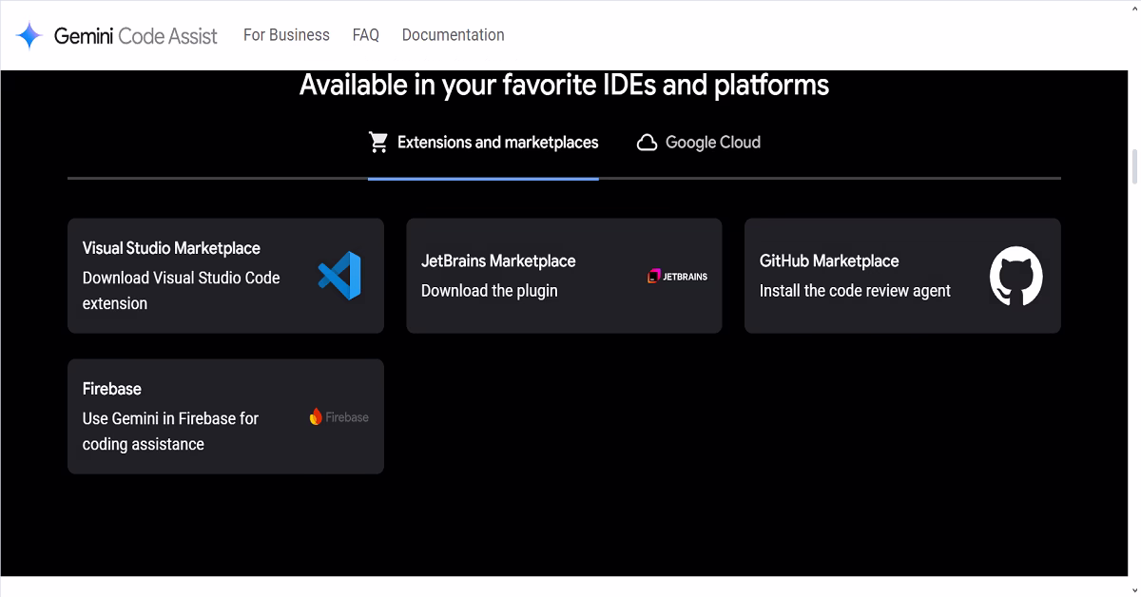
Task: Click the GitHub Octocat logo icon
Action: click(x=1015, y=277)
